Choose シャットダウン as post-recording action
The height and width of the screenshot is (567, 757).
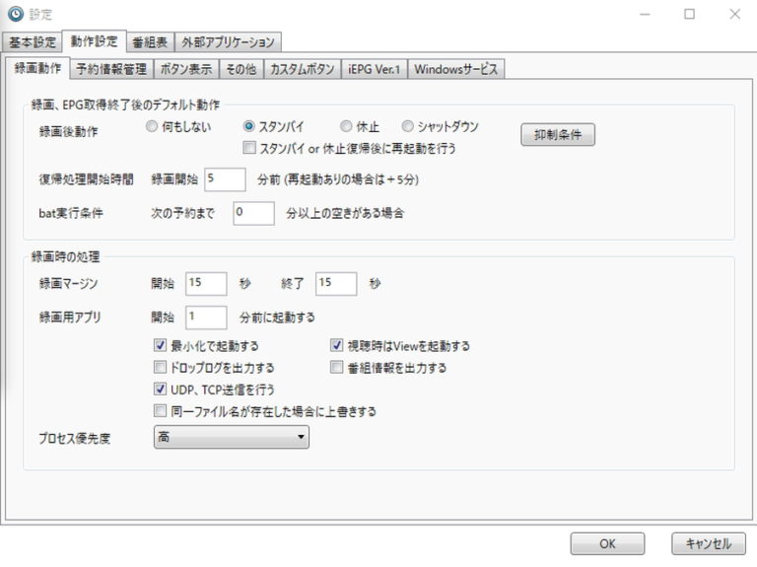click(408, 127)
